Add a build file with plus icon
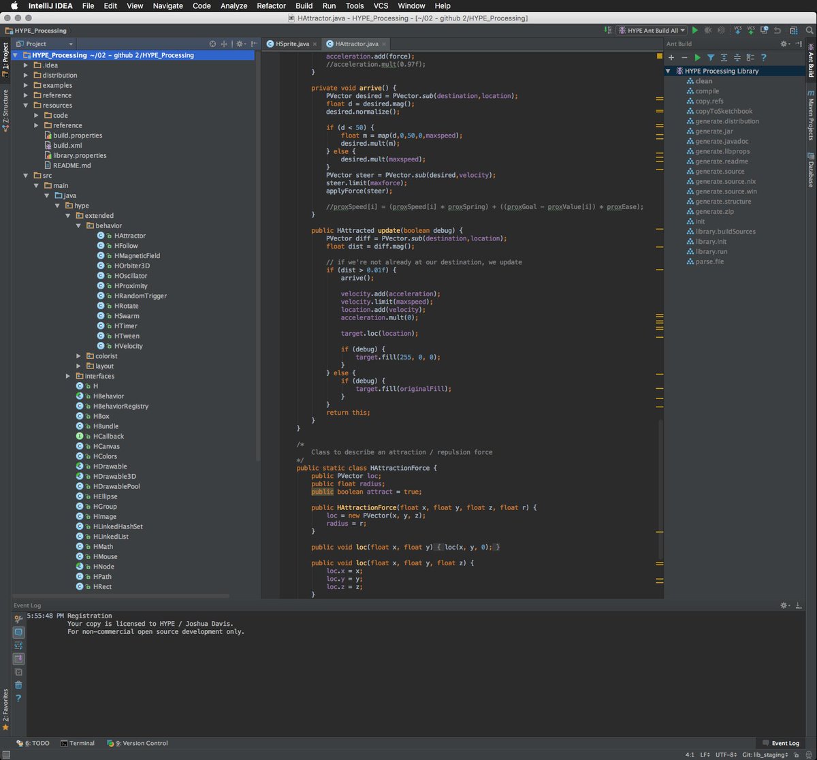 671,58
